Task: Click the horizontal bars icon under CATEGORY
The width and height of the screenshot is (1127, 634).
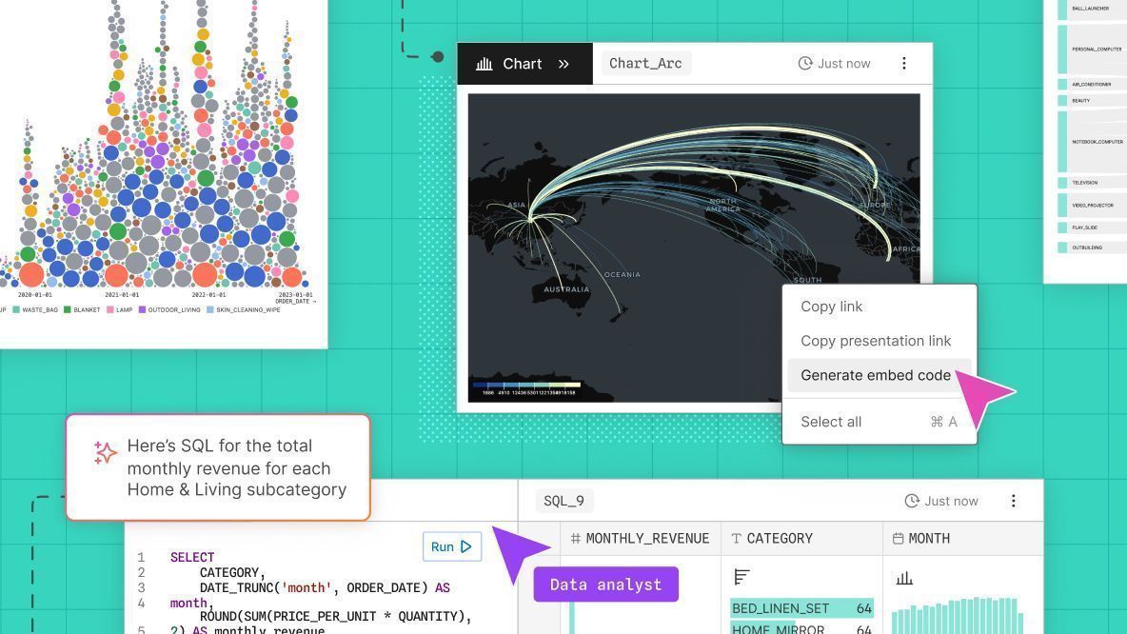Action: 741,577
